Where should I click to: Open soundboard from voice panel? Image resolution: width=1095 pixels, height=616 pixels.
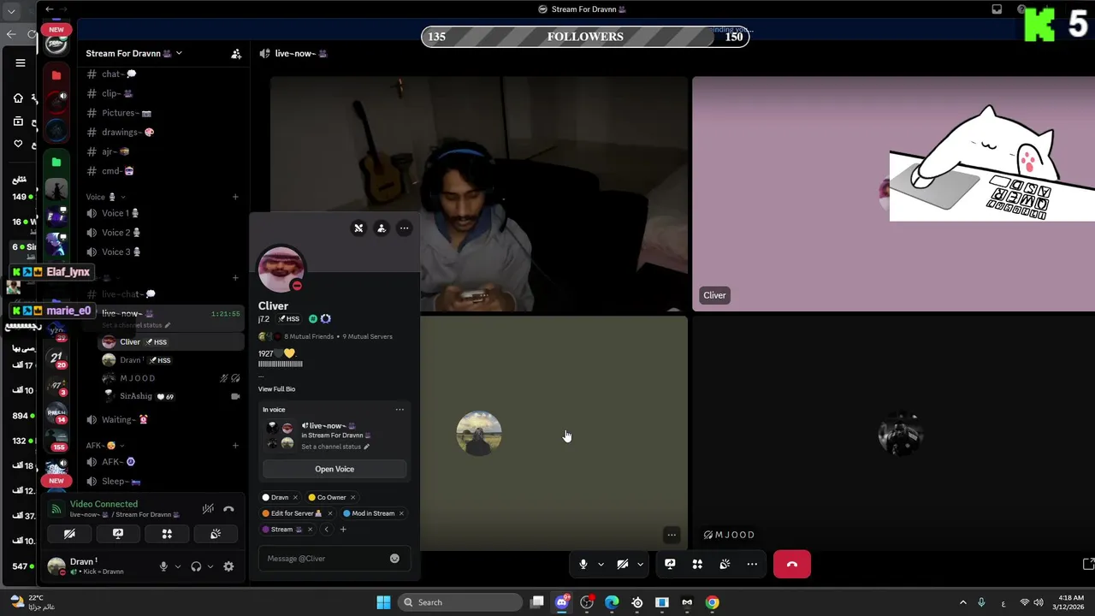[216, 534]
